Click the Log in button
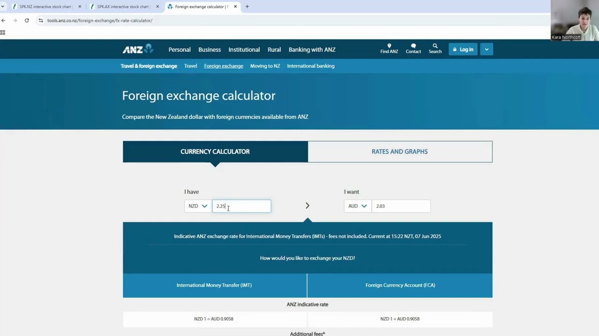 coord(462,49)
